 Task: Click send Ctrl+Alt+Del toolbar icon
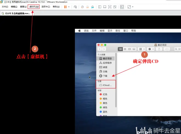75,7
